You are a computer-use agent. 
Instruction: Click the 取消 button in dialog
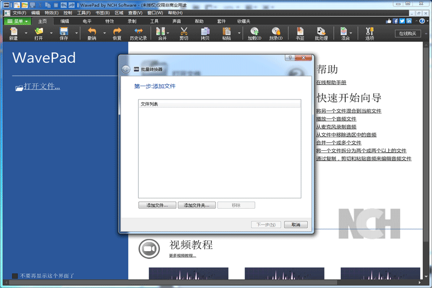pyautogui.click(x=296, y=225)
